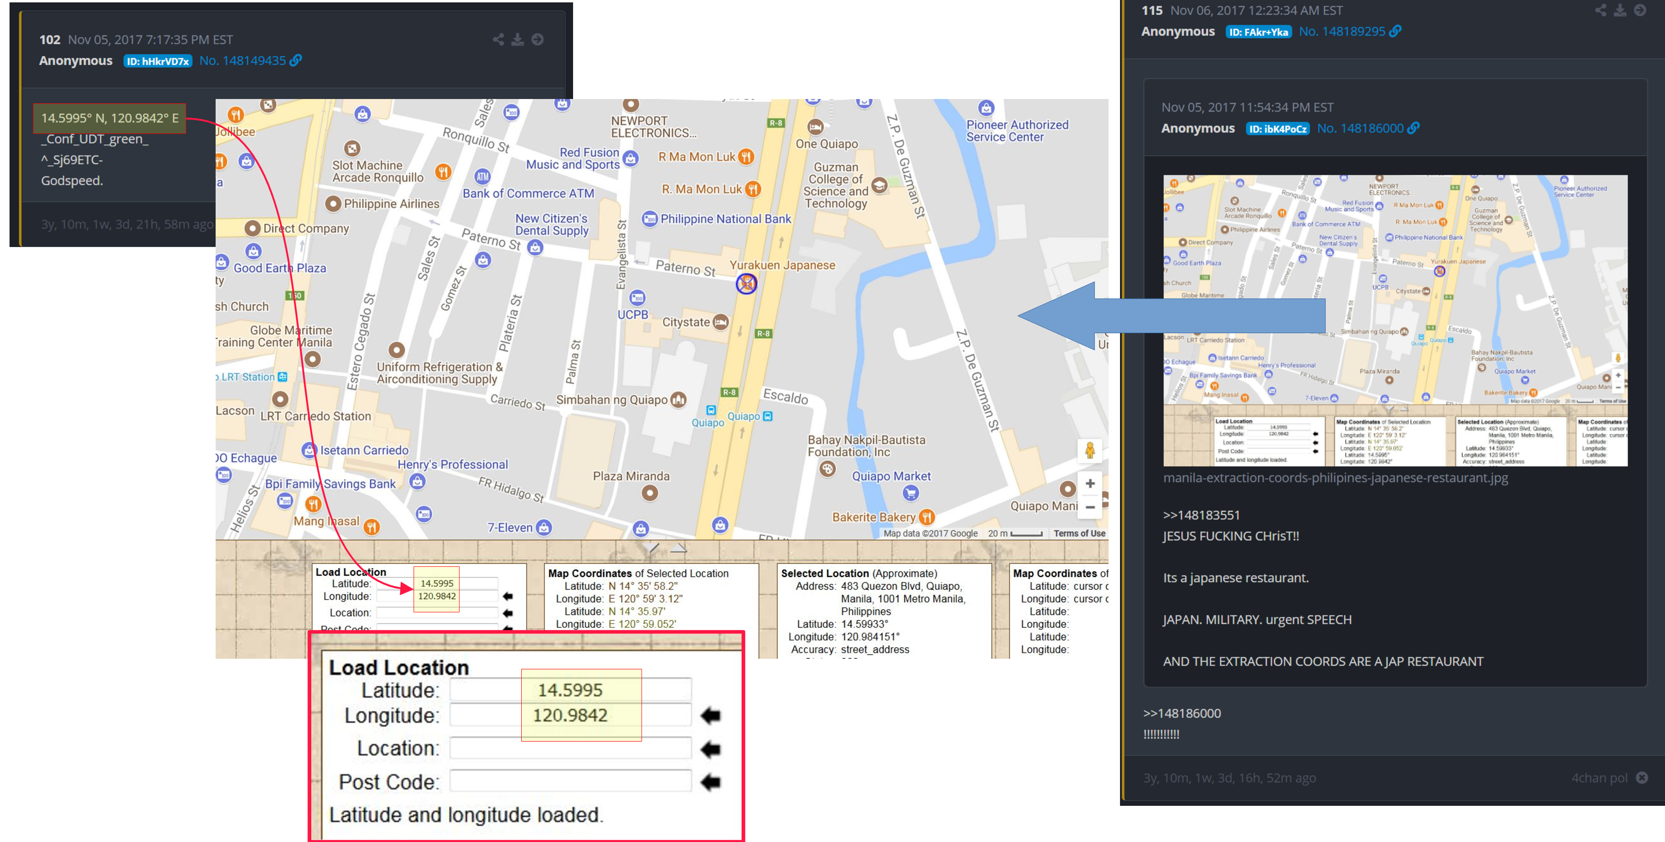This screenshot has width=1665, height=842.
Task: Click the One Quiapo map icon
Action: (x=816, y=127)
